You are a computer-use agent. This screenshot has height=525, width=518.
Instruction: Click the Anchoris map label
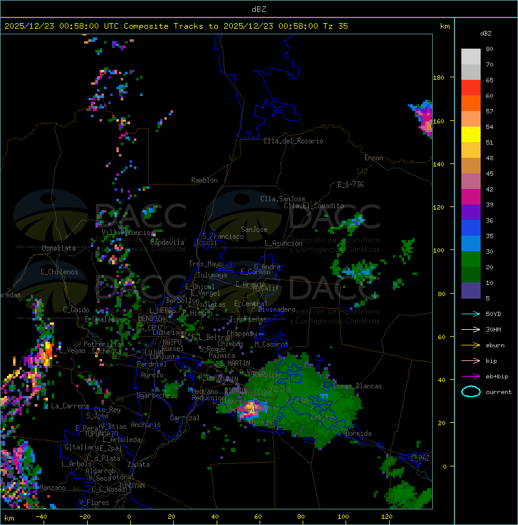coord(146,425)
